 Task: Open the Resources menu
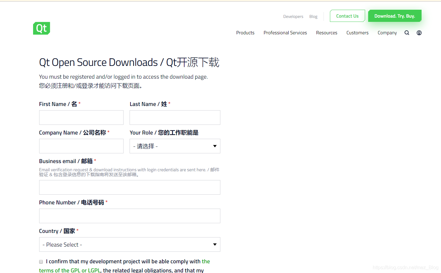(x=327, y=33)
